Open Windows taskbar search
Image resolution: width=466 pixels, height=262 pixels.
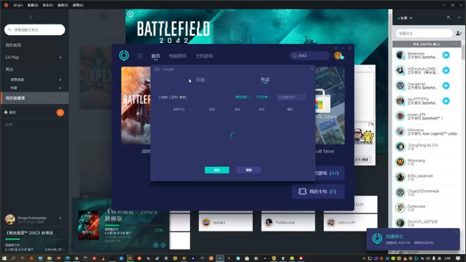click(13, 259)
